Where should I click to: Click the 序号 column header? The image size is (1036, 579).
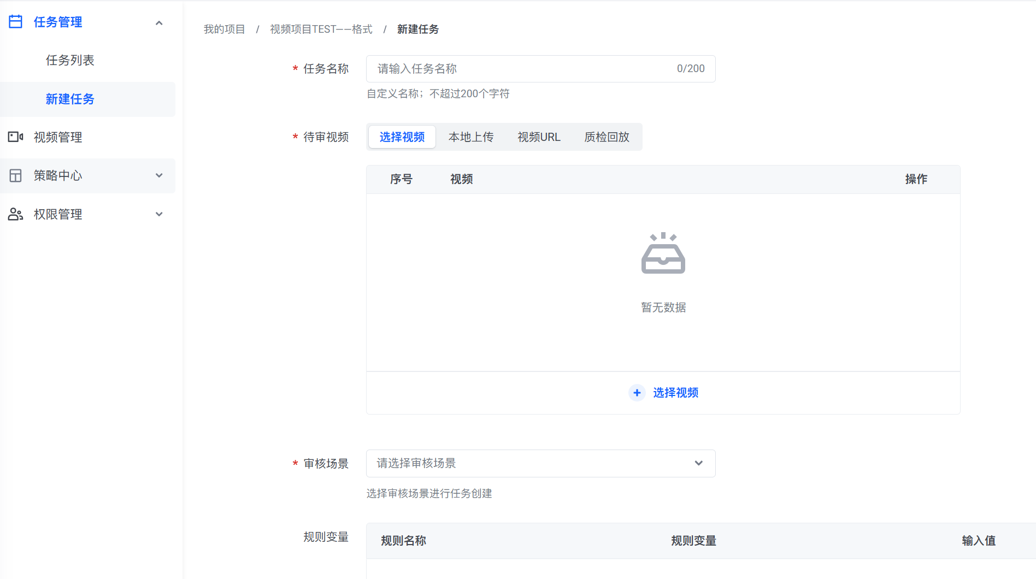point(401,179)
